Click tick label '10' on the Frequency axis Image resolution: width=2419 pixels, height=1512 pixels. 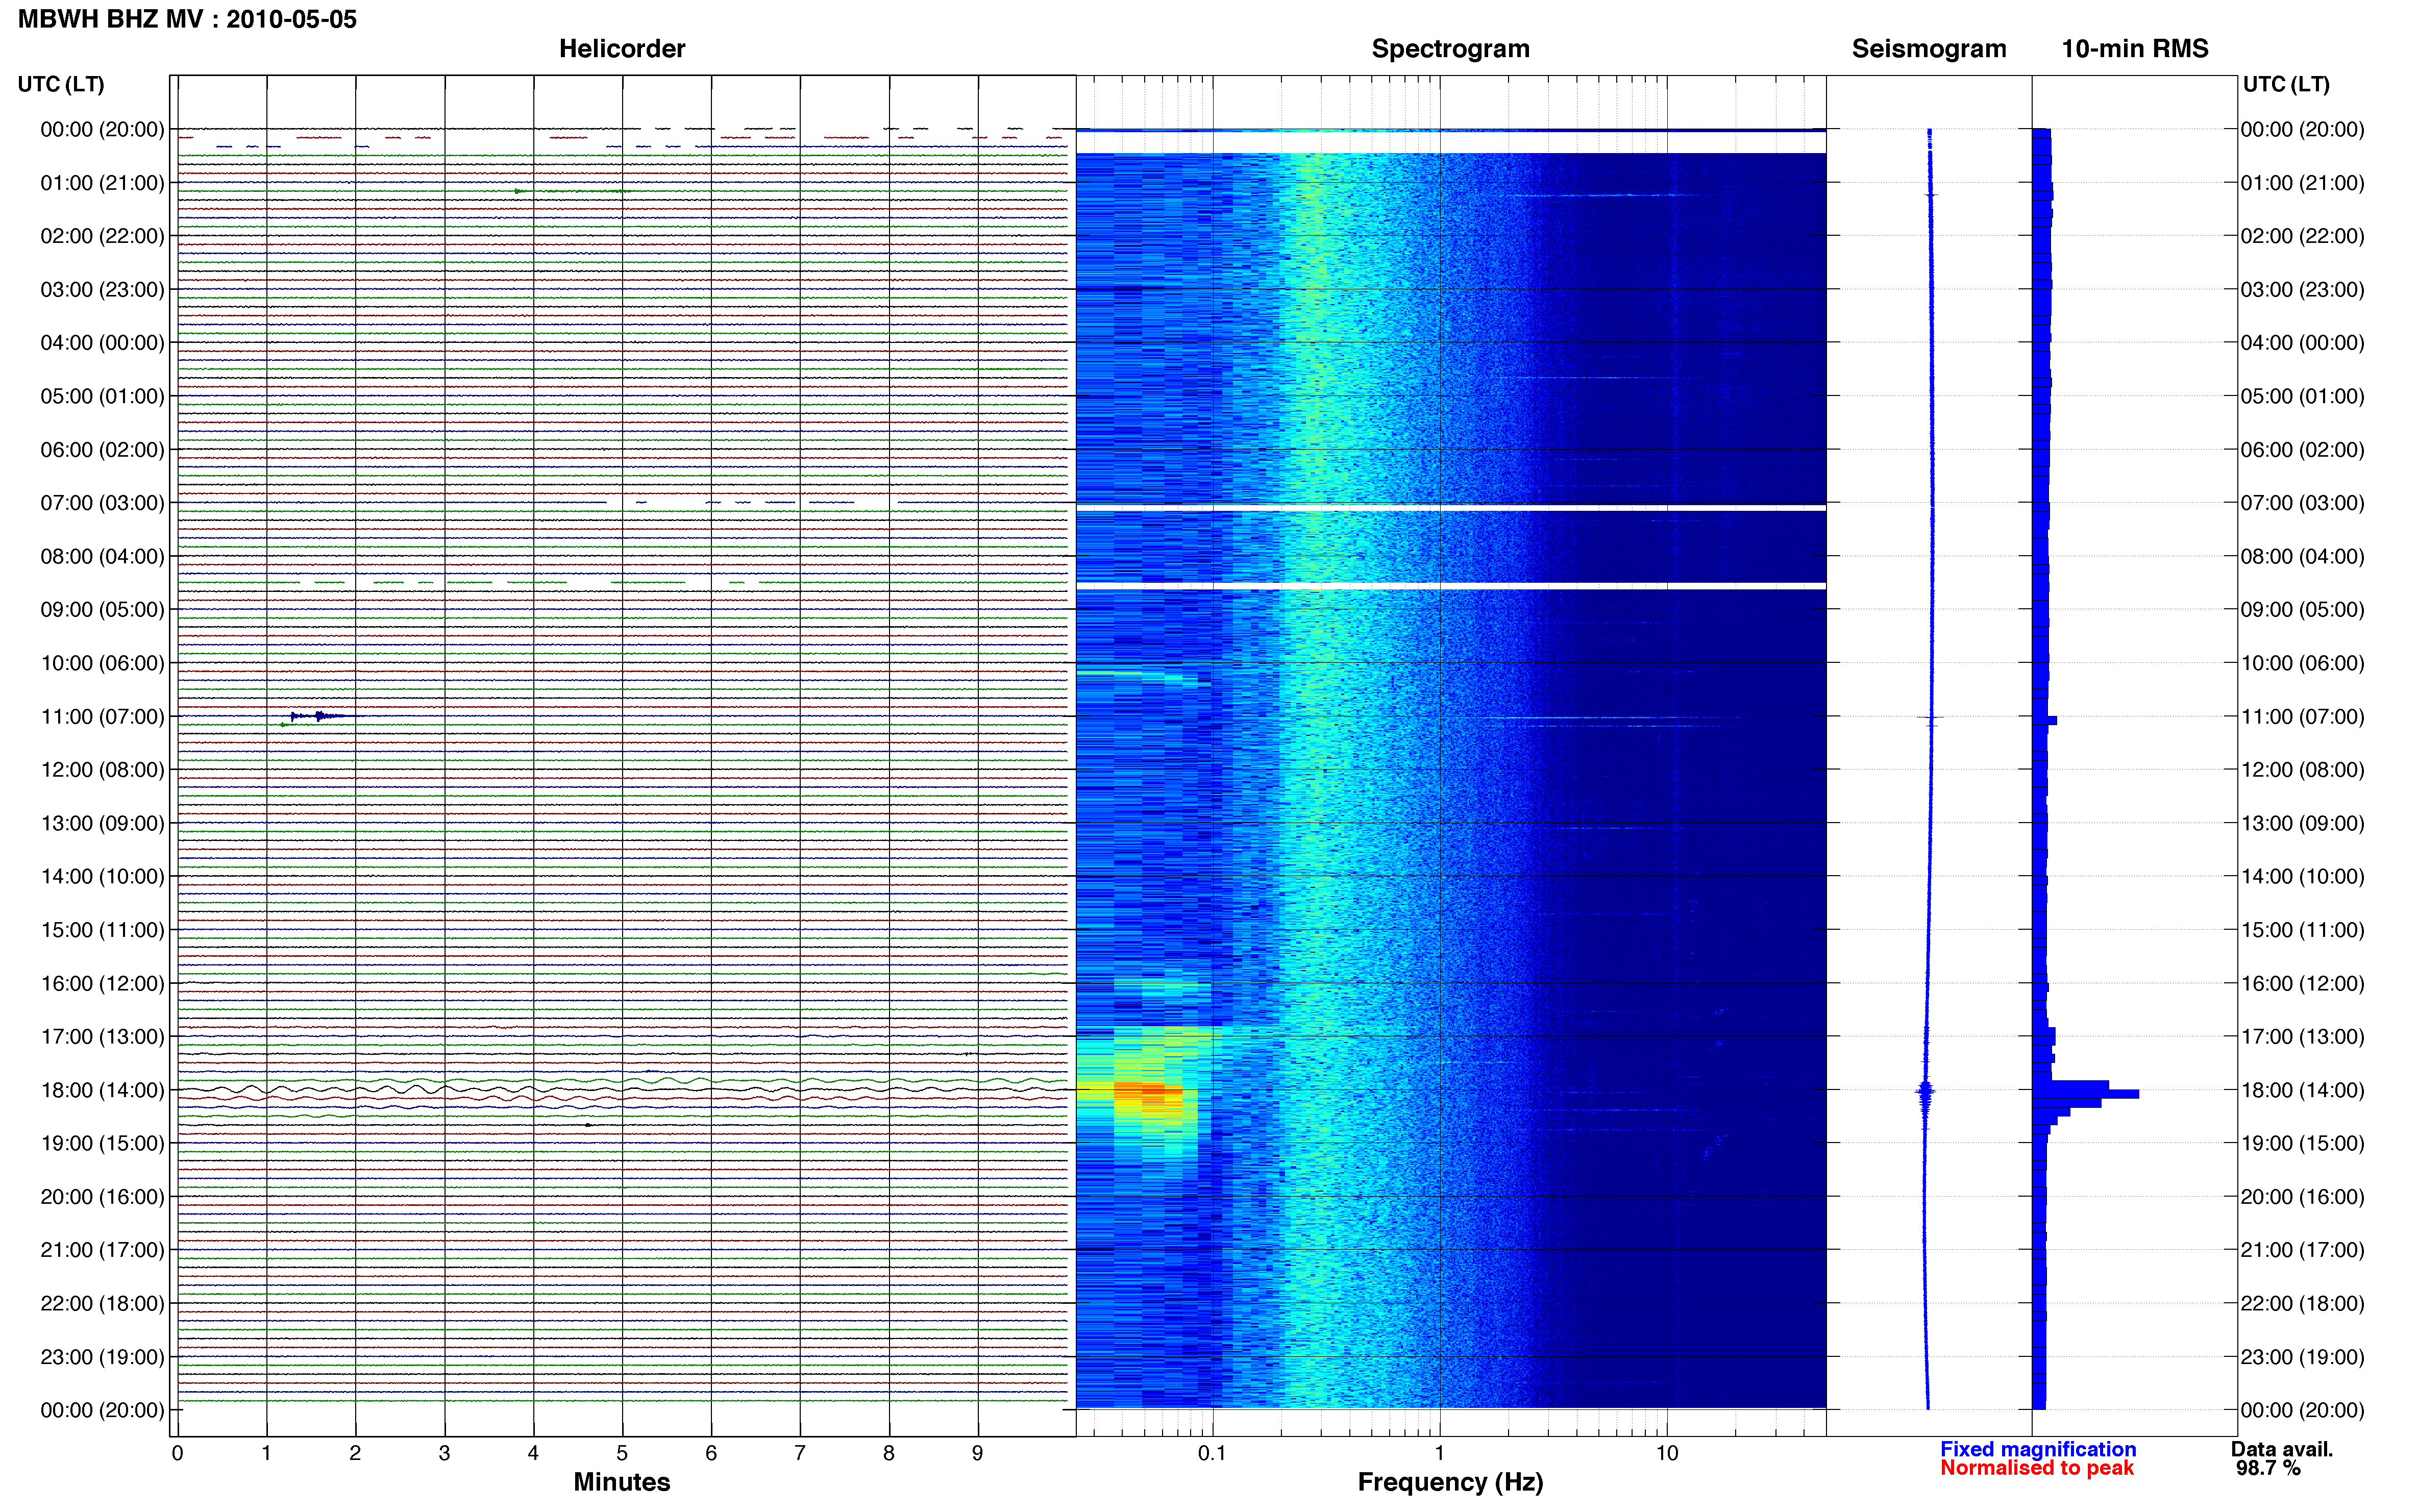click(x=1666, y=1454)
